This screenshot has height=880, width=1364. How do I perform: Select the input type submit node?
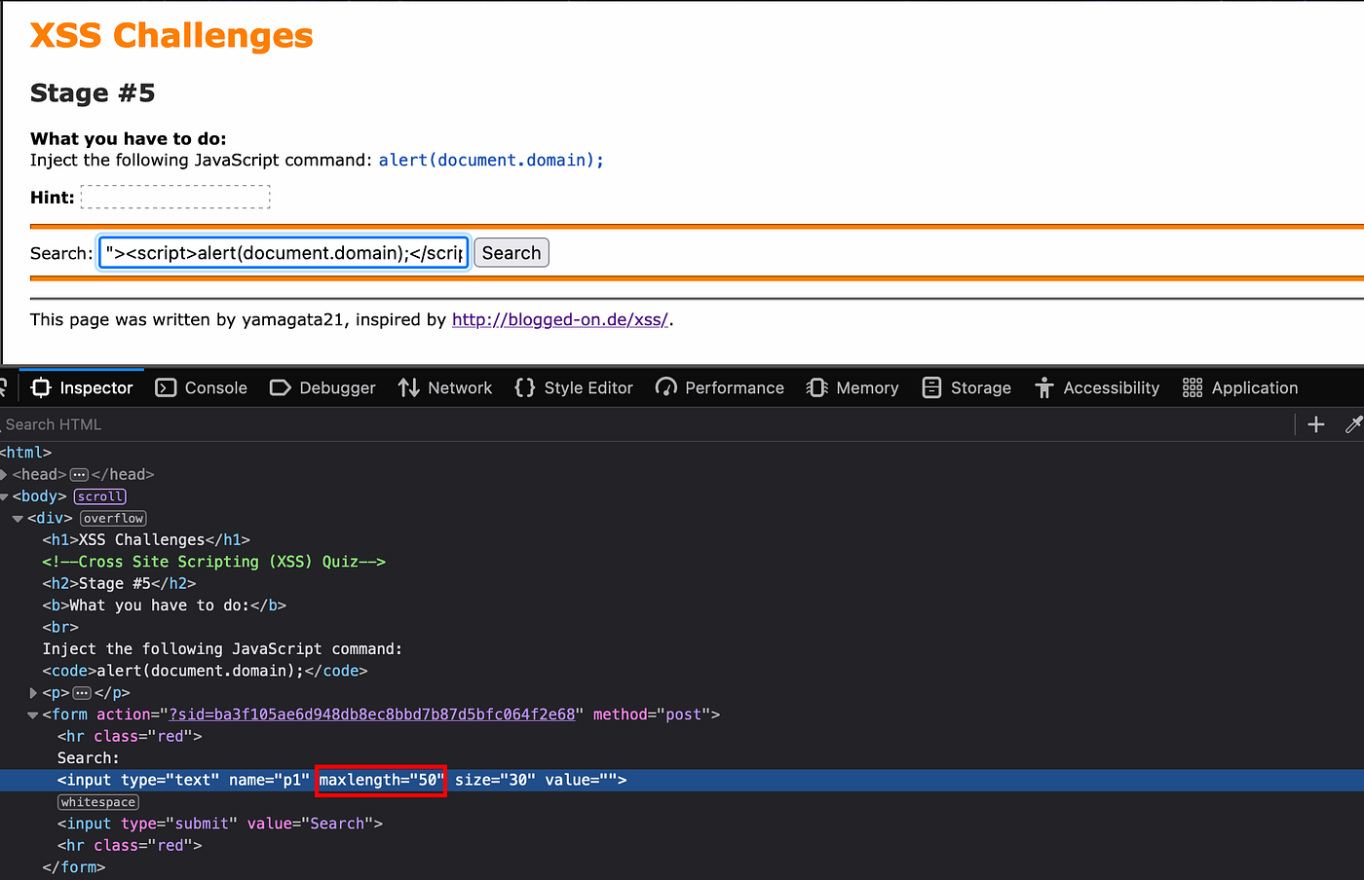click(x=220, y=824)
